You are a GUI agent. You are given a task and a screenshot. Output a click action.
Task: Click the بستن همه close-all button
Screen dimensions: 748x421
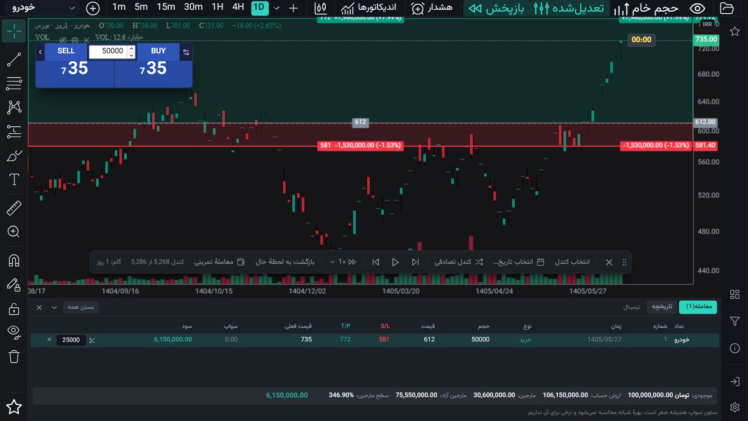(81, 307)
